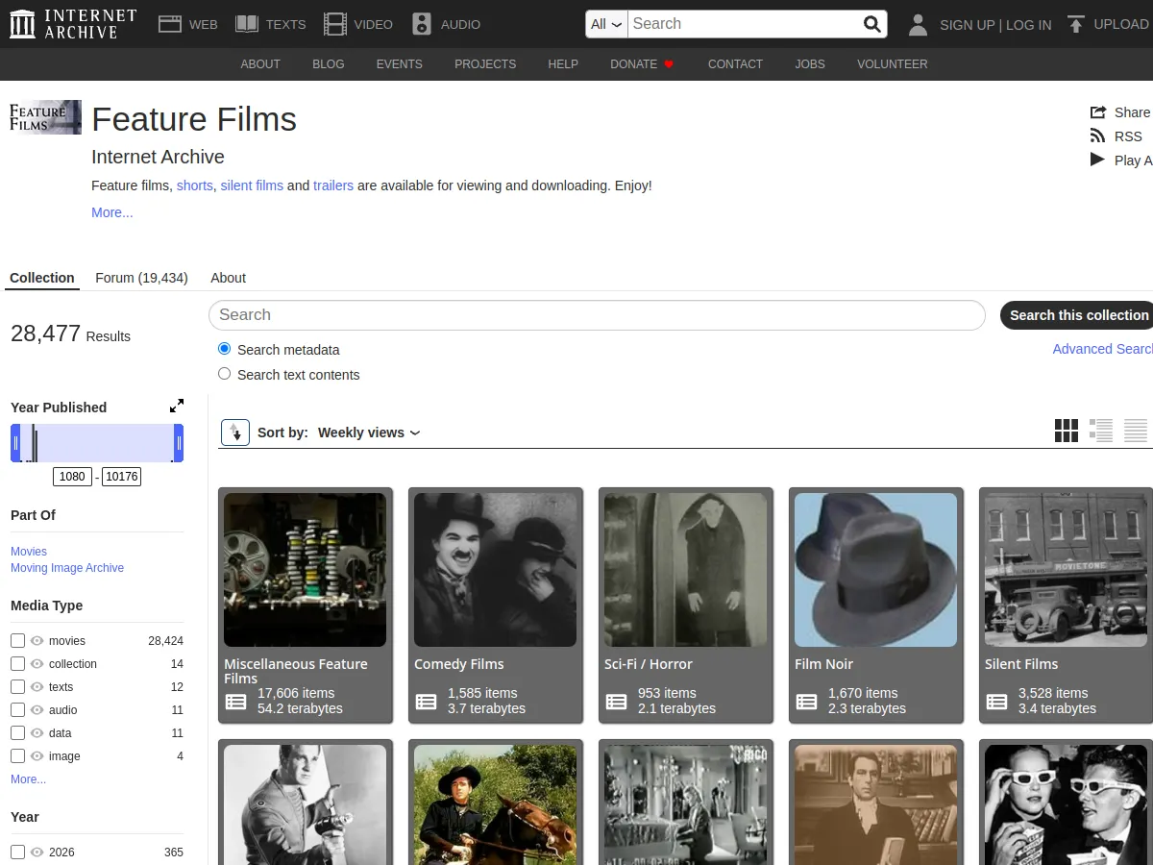Select Search text contents radio button
This screenshot has width=1153, height=865.
click(225, 374)
